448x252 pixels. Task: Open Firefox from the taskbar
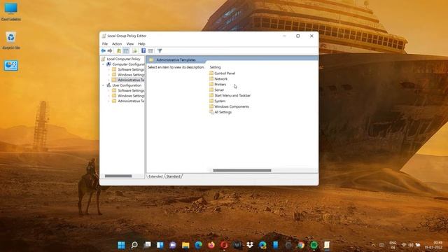(x=211, y=245)
